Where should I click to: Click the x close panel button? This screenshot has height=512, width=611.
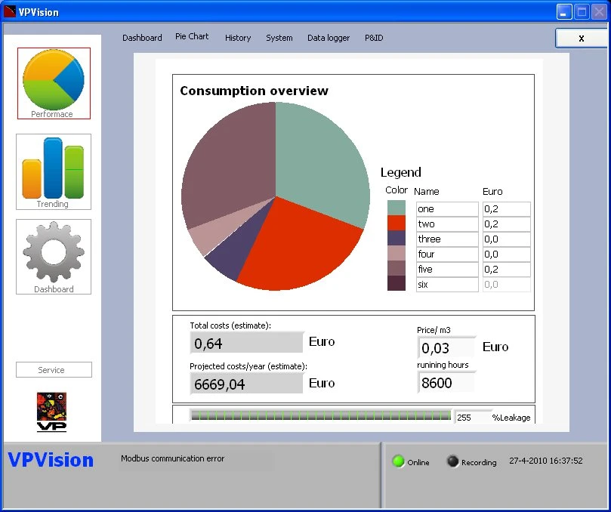pyautogui.click(x=581, y=38)
